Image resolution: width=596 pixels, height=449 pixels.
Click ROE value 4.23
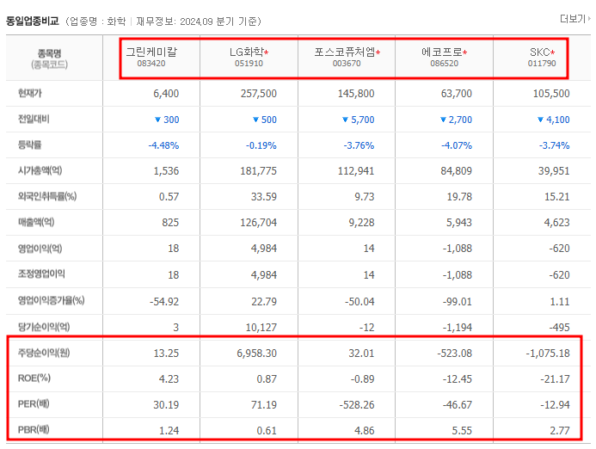point(169,379)
